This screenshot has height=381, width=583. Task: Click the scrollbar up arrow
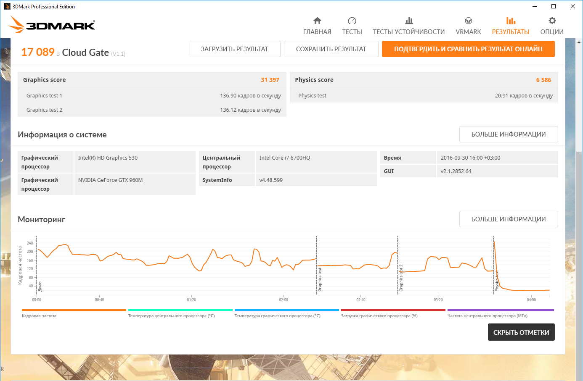[x=579, y=42]
